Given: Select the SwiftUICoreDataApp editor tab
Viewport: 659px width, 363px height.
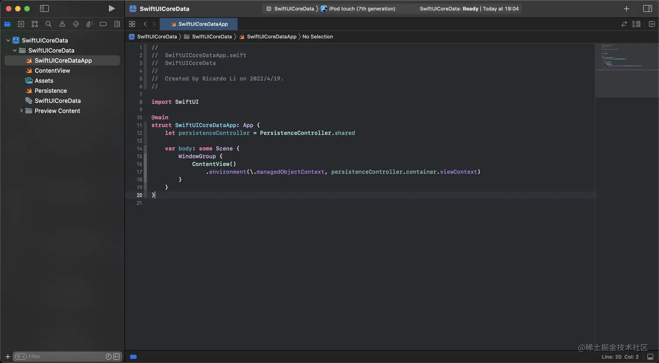Looking at the screenshot, I should click(199, 24).
